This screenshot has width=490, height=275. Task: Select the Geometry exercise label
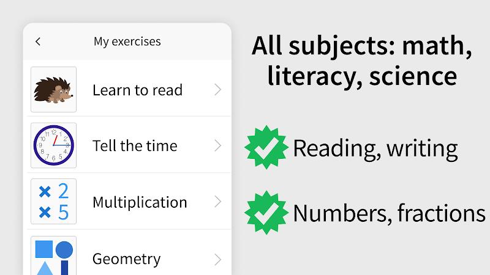(x=127, y=259)
